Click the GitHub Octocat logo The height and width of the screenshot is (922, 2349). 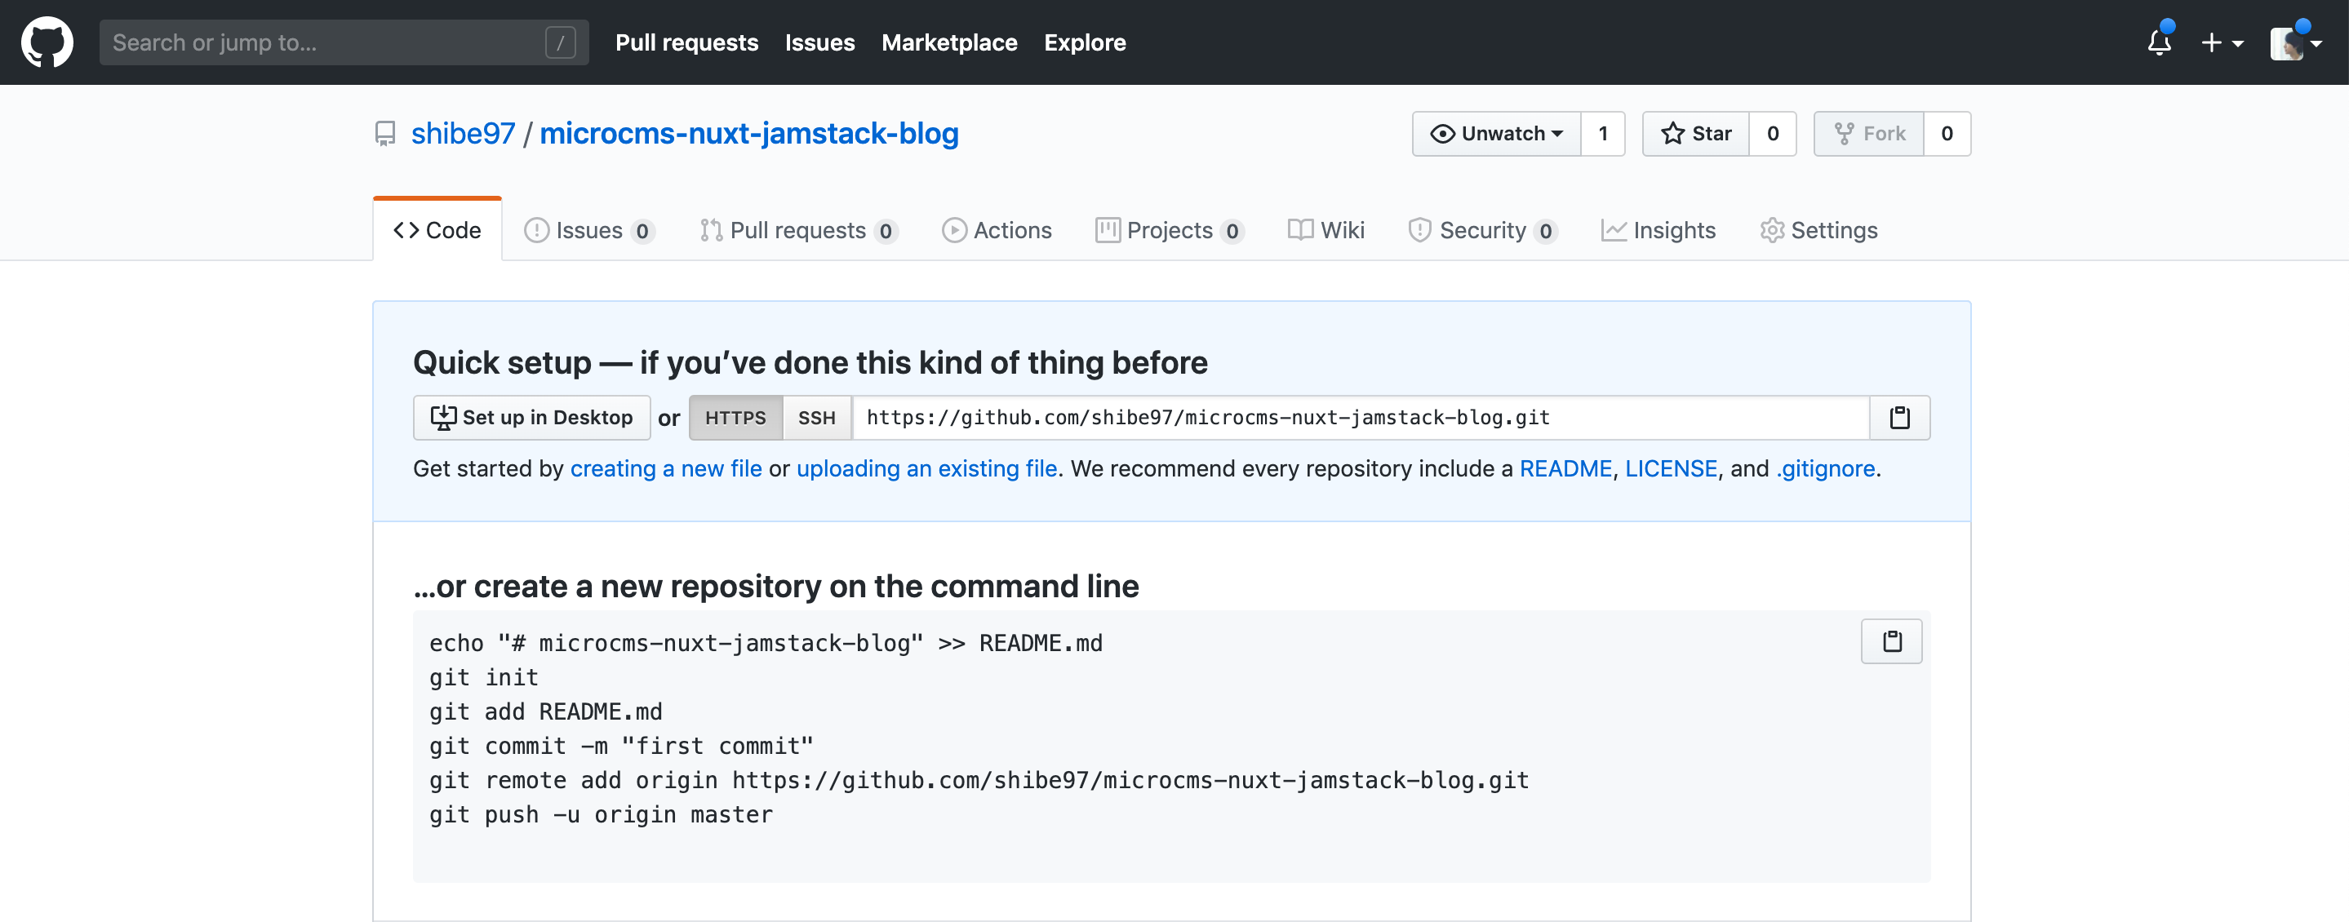point(47,42)
